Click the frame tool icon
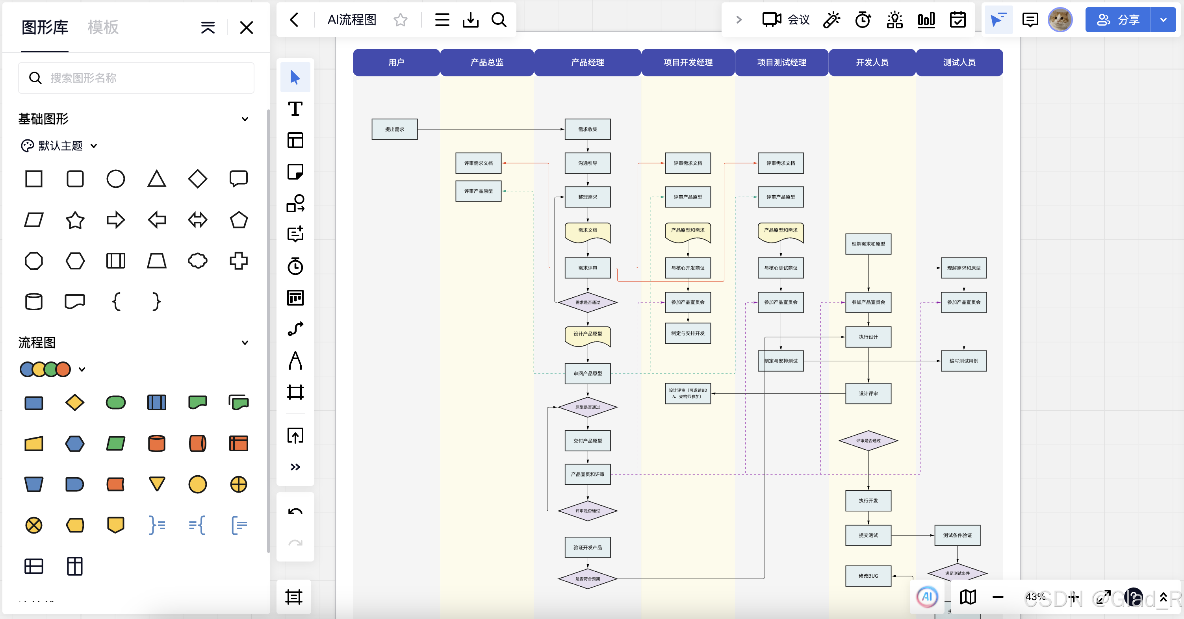The height and width of the screenshot is (619, 1184). [x=295, y=392]
